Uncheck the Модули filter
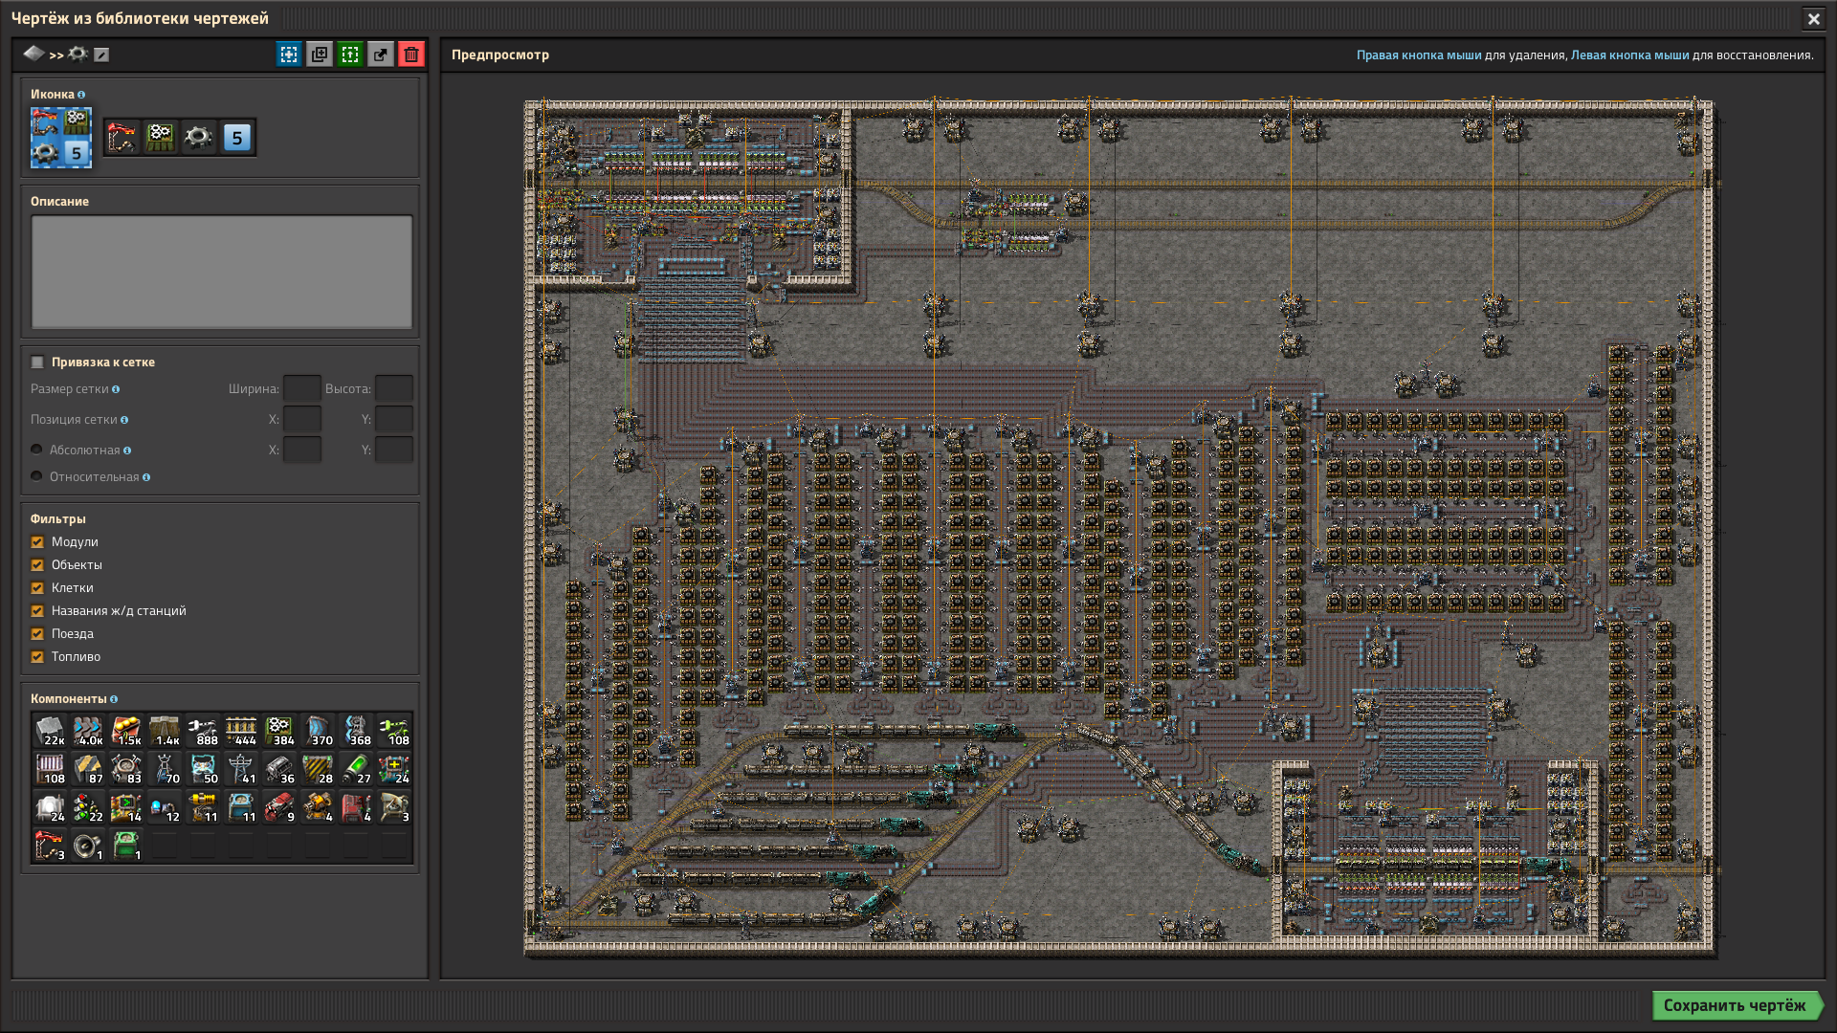The height and width of the screenshot is (1033, 1837). [37, 542]
